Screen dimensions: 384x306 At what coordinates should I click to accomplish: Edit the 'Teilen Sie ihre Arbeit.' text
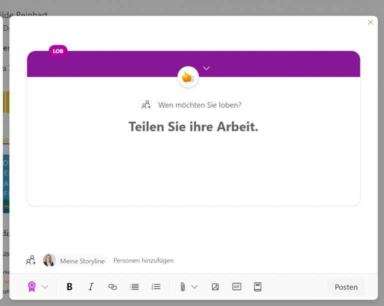pos(193,126)
